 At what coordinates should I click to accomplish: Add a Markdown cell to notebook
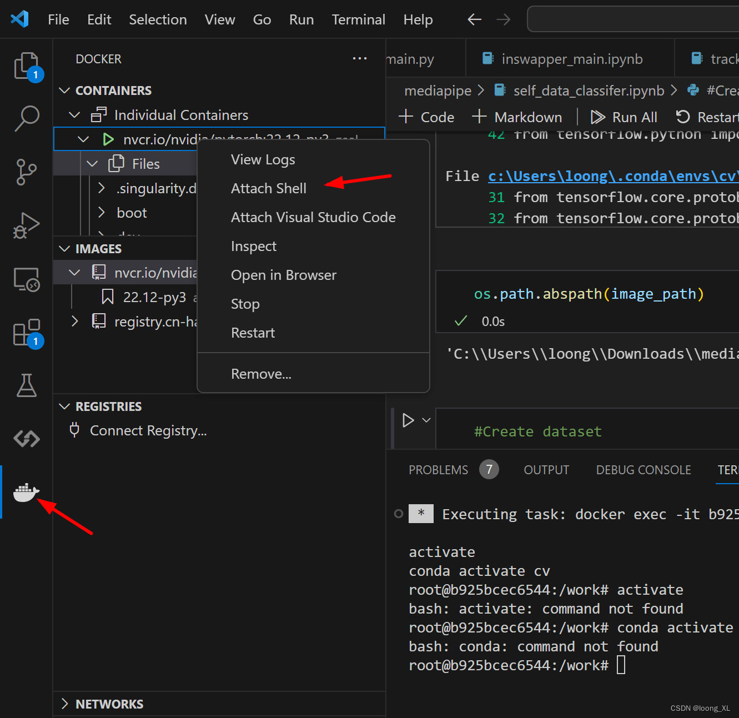pos(517,117)
